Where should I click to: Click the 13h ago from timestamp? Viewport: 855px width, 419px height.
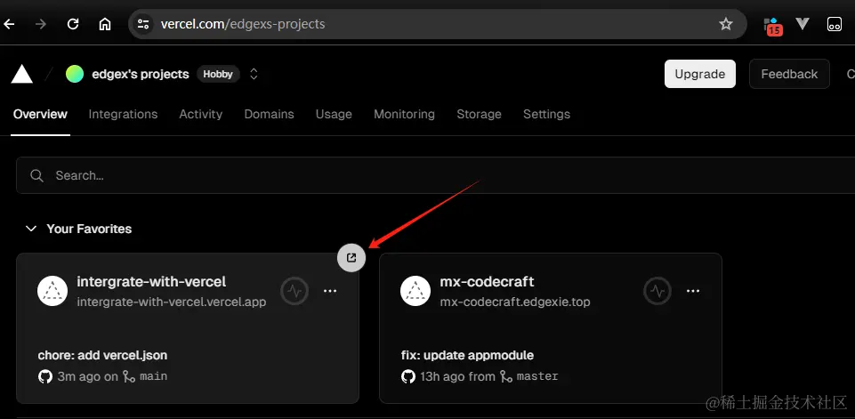click(x=457, y=376)
